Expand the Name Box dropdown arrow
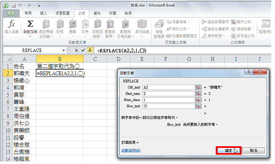The height and width of the screenshot is (164, 275). pyautogui.click(x=63, y=50)
